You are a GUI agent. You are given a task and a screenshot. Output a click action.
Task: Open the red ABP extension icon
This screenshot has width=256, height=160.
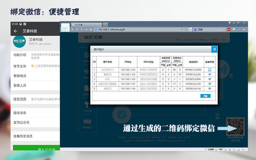(x=229, y=29)
